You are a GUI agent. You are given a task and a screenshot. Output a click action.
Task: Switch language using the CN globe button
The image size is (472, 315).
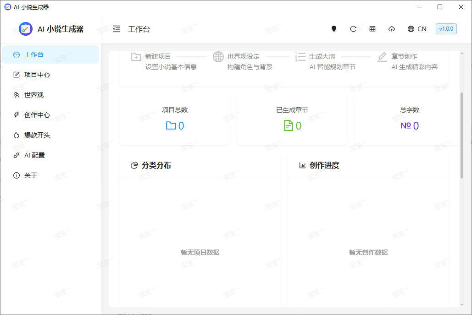[x=417, y=29]
